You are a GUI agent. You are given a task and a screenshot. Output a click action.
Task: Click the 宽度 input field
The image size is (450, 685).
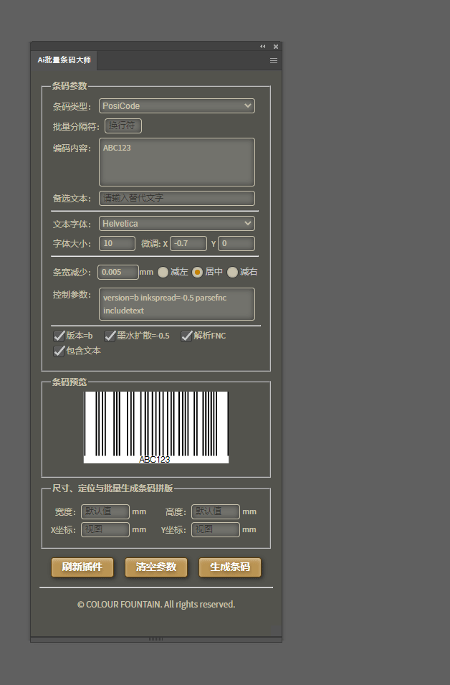(x=105, y=511)
